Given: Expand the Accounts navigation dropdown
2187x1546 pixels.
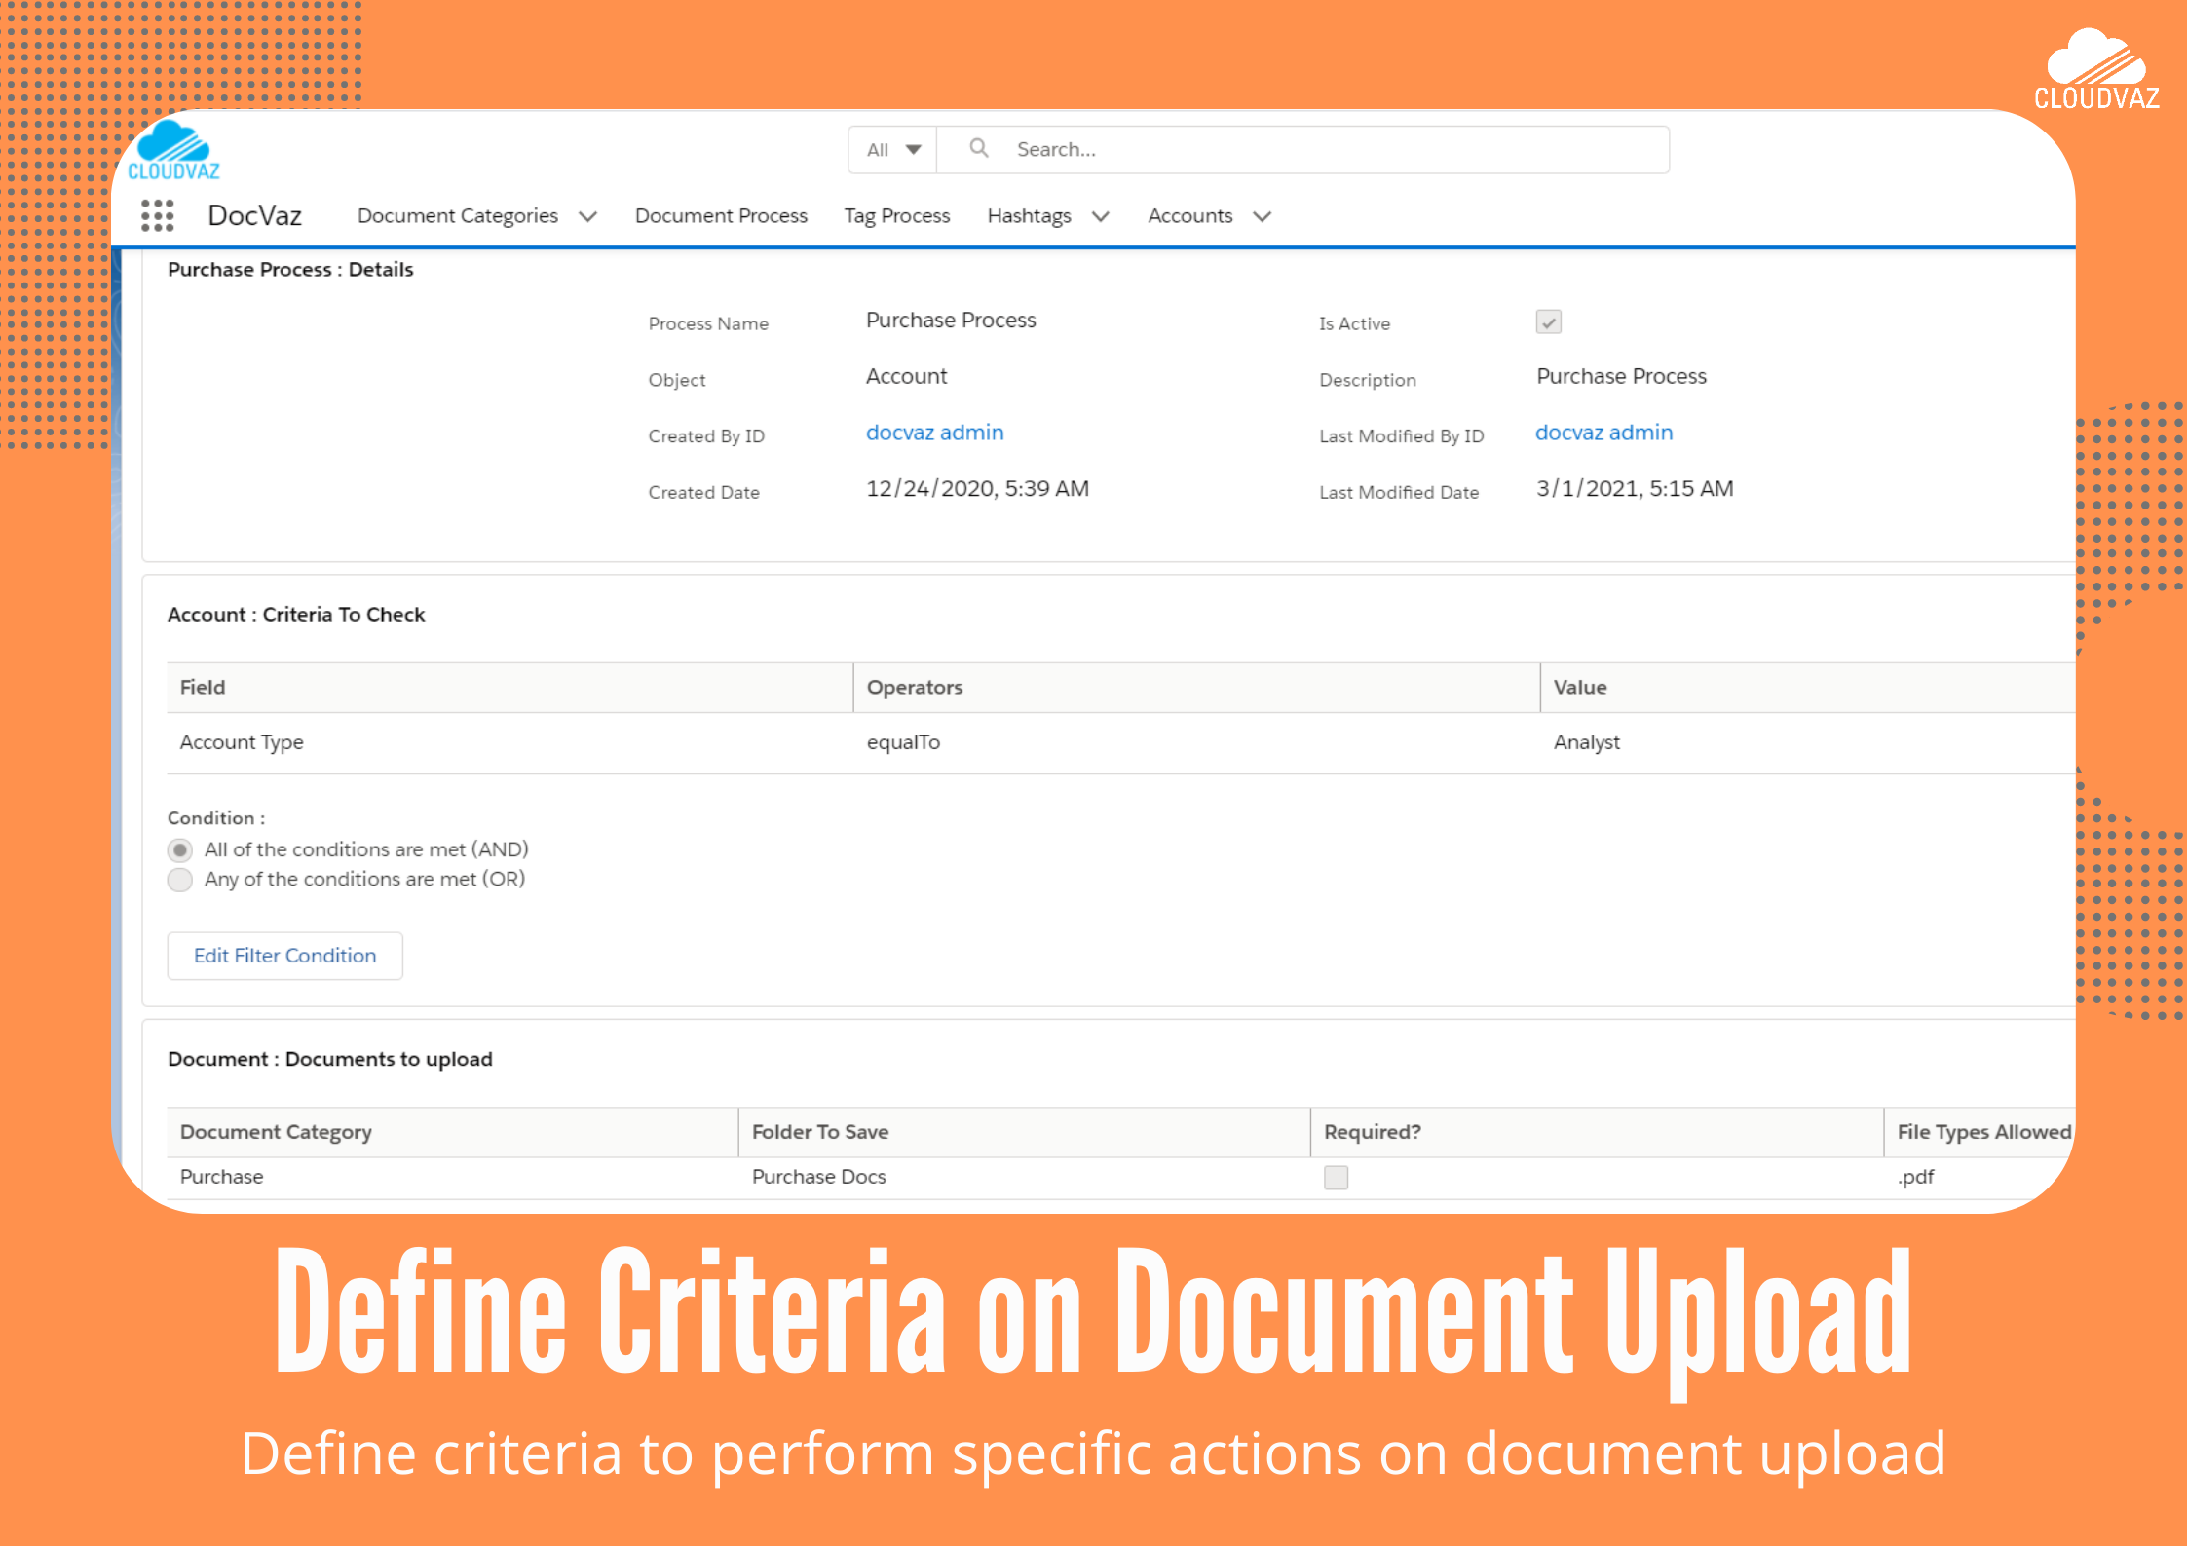Looking at the screenshot, I should click(1262, 216).
